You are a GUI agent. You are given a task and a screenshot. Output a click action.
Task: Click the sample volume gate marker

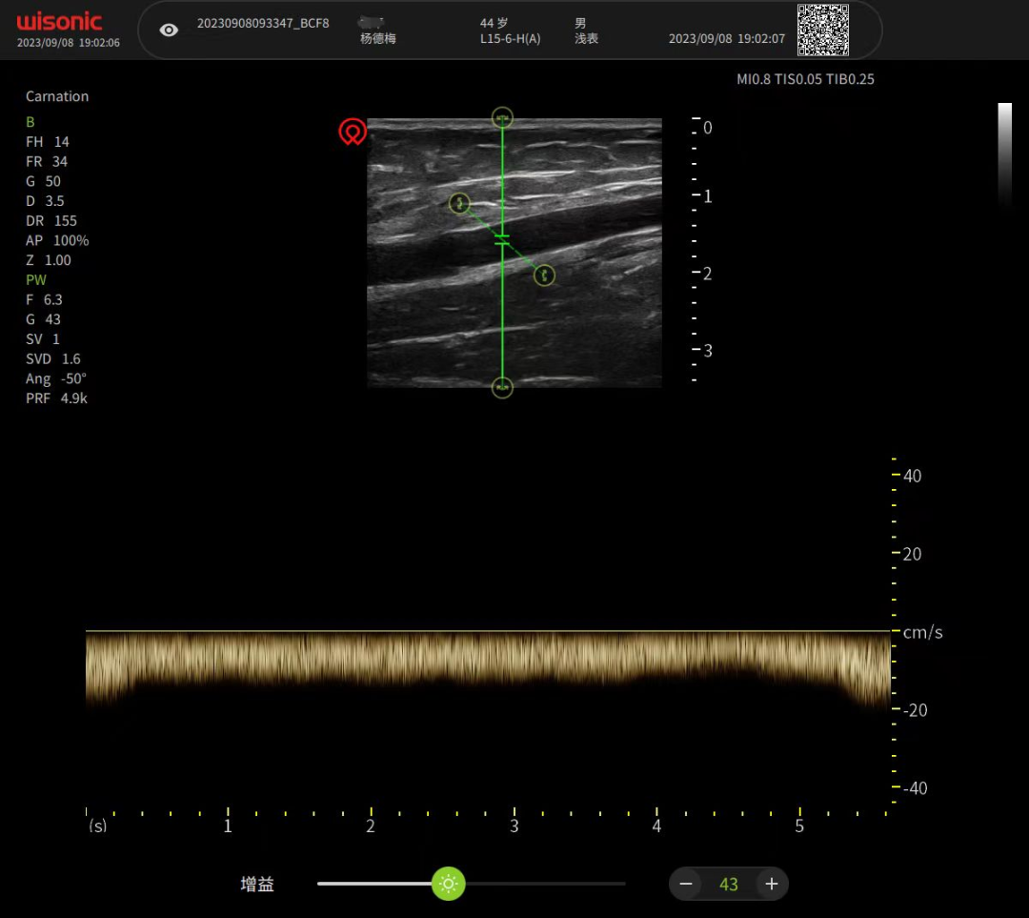(502, 239)
